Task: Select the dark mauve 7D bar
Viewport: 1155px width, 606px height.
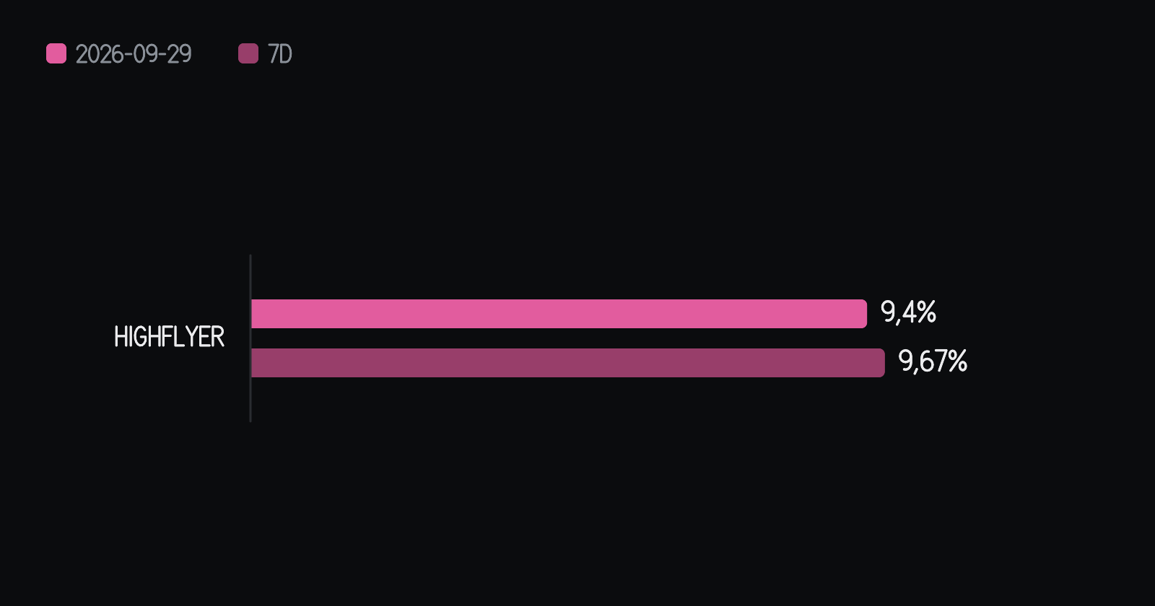Action: 568,363
